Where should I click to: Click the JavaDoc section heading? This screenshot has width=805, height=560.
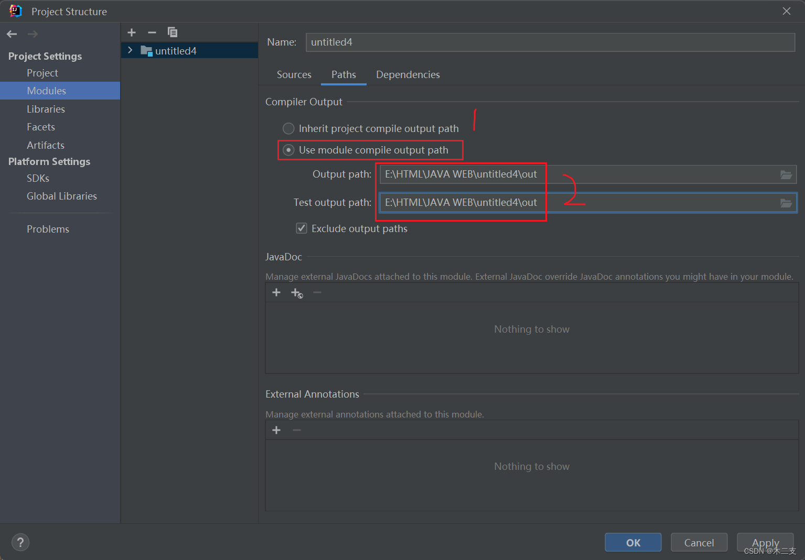[284, 257]
